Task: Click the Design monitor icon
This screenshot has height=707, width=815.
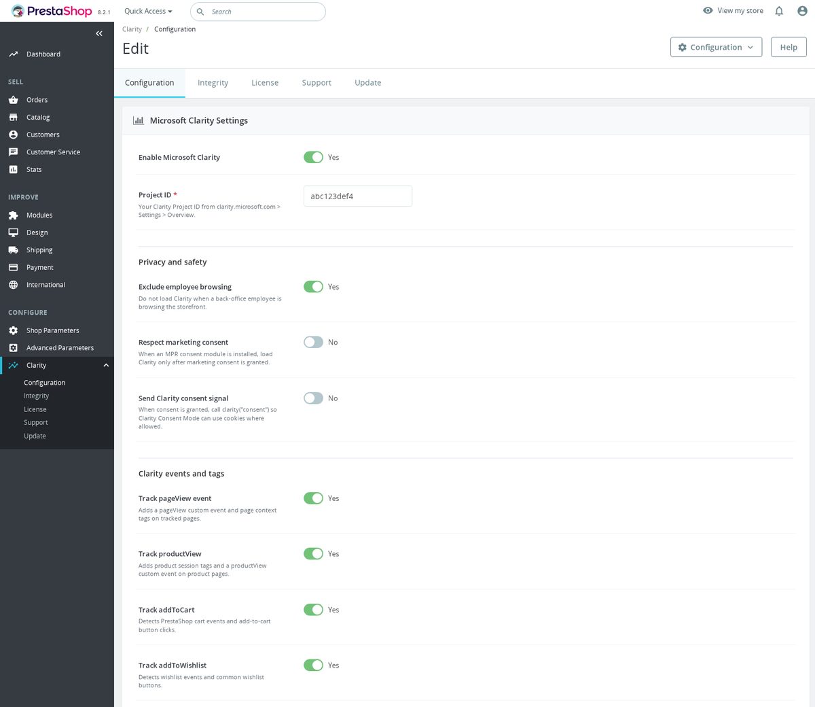Action: pyautogui.click(x=13, y=232)
